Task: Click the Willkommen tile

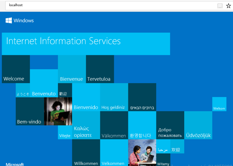Action: (86, 153)
